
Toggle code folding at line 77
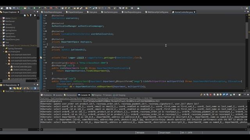tap(46, 79)
